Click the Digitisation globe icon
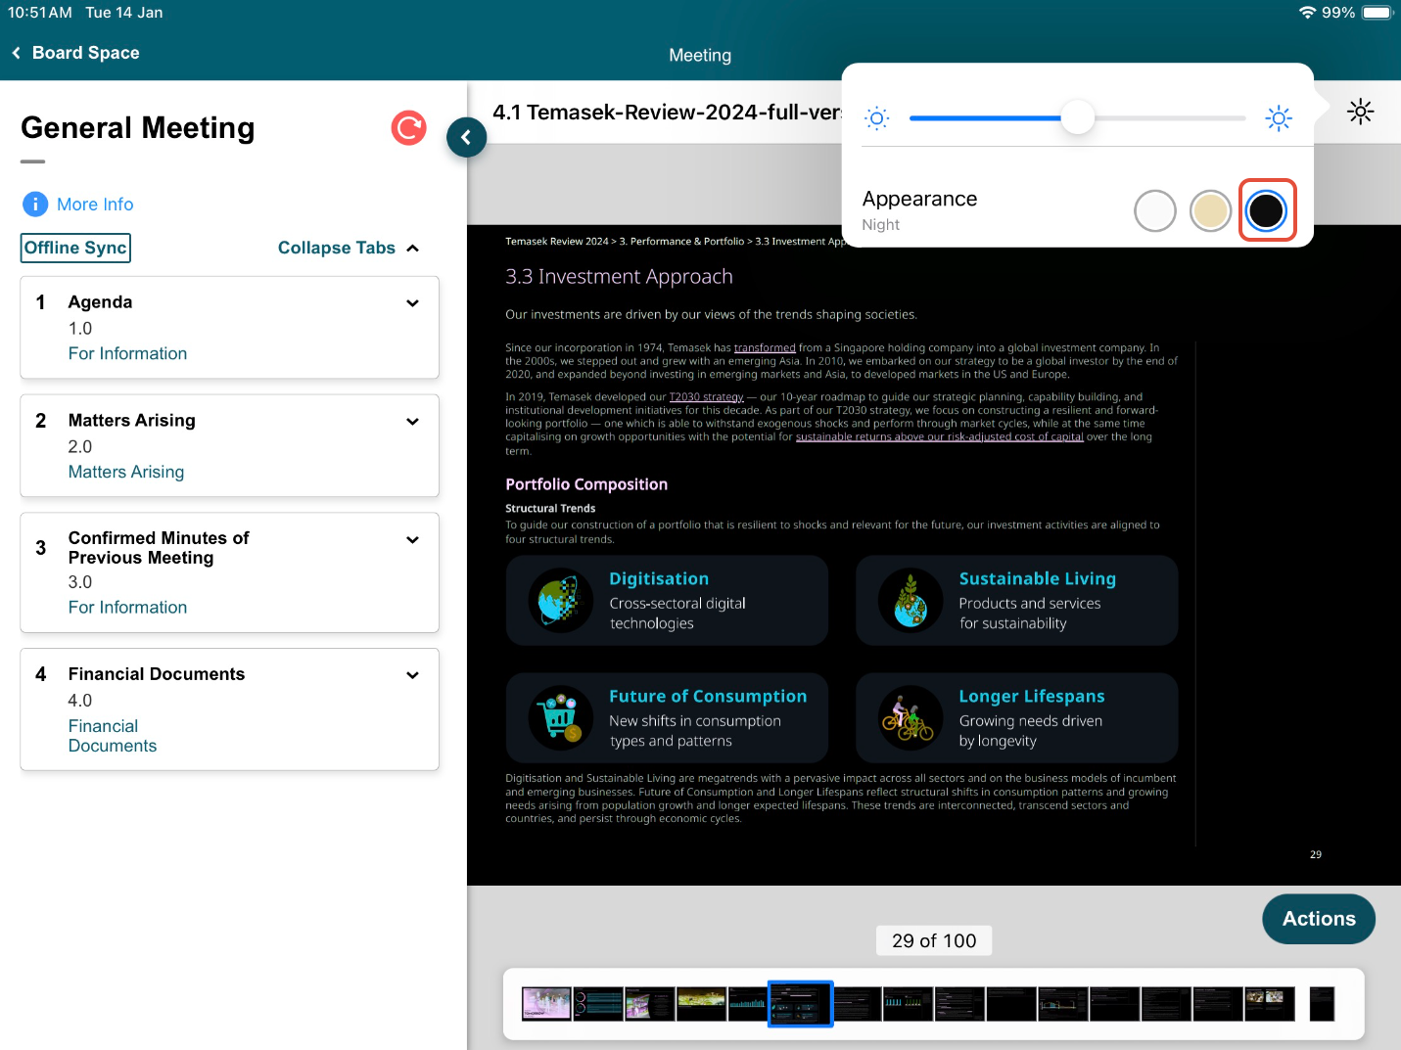This screenshot has height=1050, width=1401. click(560, 600)
